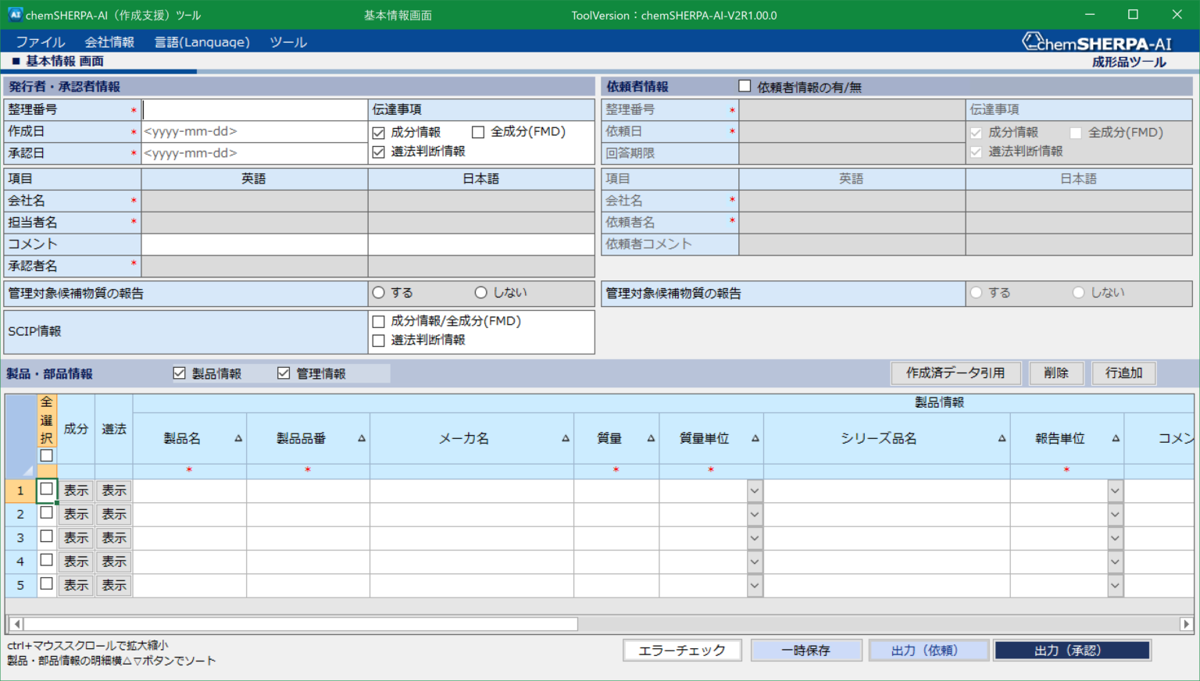Click 出力（承認） button

click(1071, 650)
